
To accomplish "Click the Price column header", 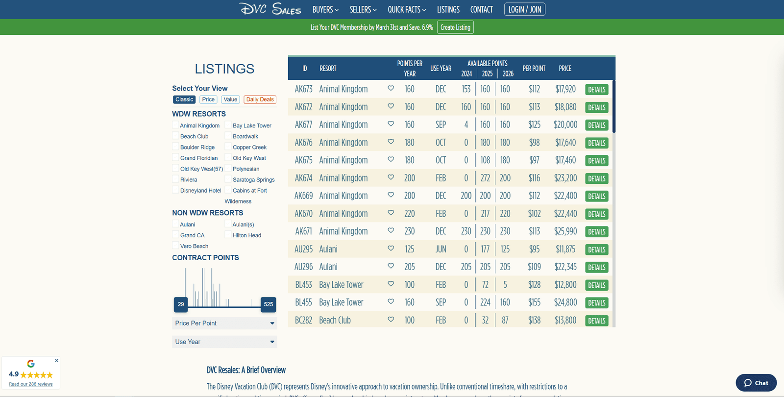I will point(565,69).
